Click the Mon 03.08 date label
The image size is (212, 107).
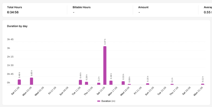(x=27, y=91)
